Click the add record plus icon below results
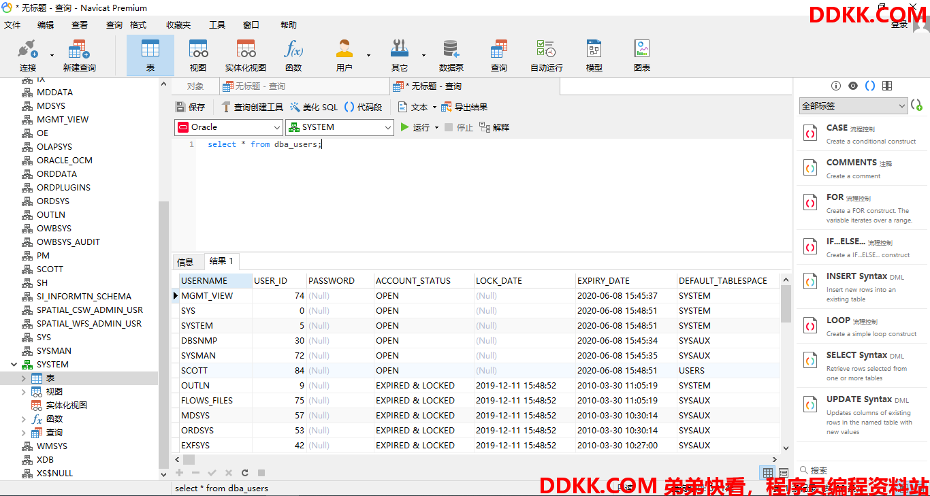This screenshot has width=930, height=496. [180, 473]
